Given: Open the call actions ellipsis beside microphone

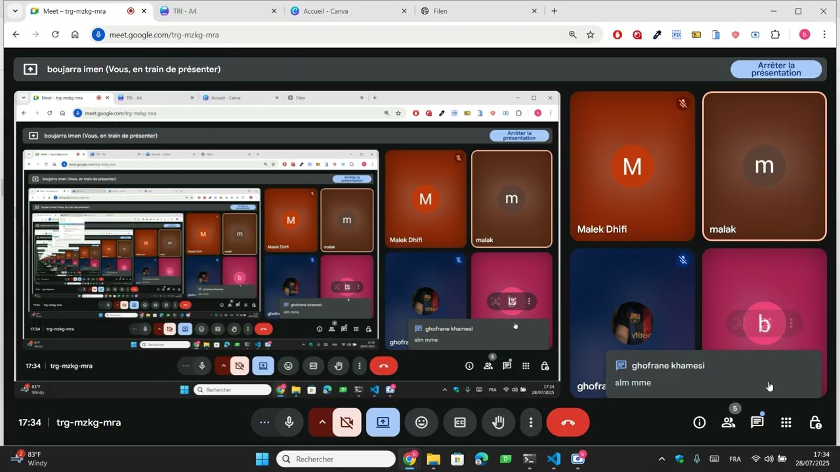Looking at the screenshot, I should 264,423.
